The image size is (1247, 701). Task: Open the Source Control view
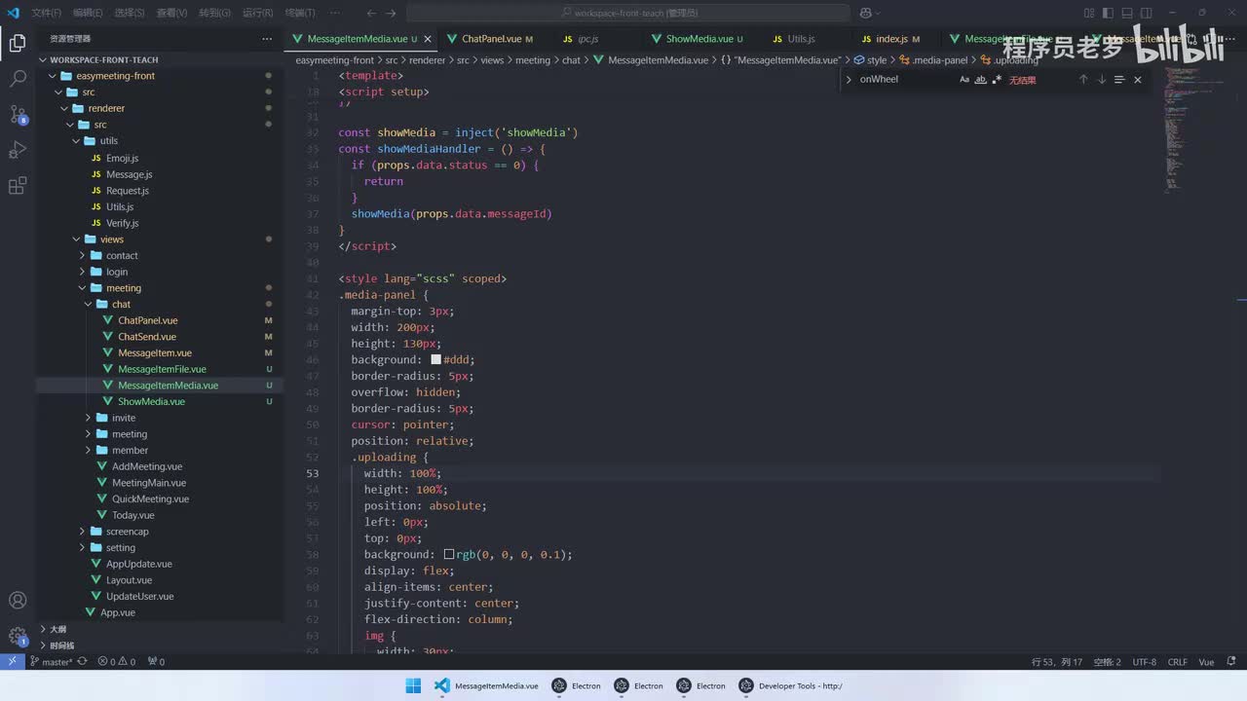click(x=18, y=114)
